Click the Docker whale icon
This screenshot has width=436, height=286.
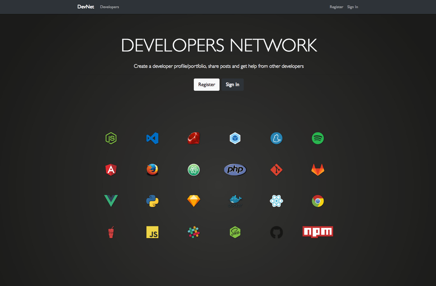click(235, 201)
